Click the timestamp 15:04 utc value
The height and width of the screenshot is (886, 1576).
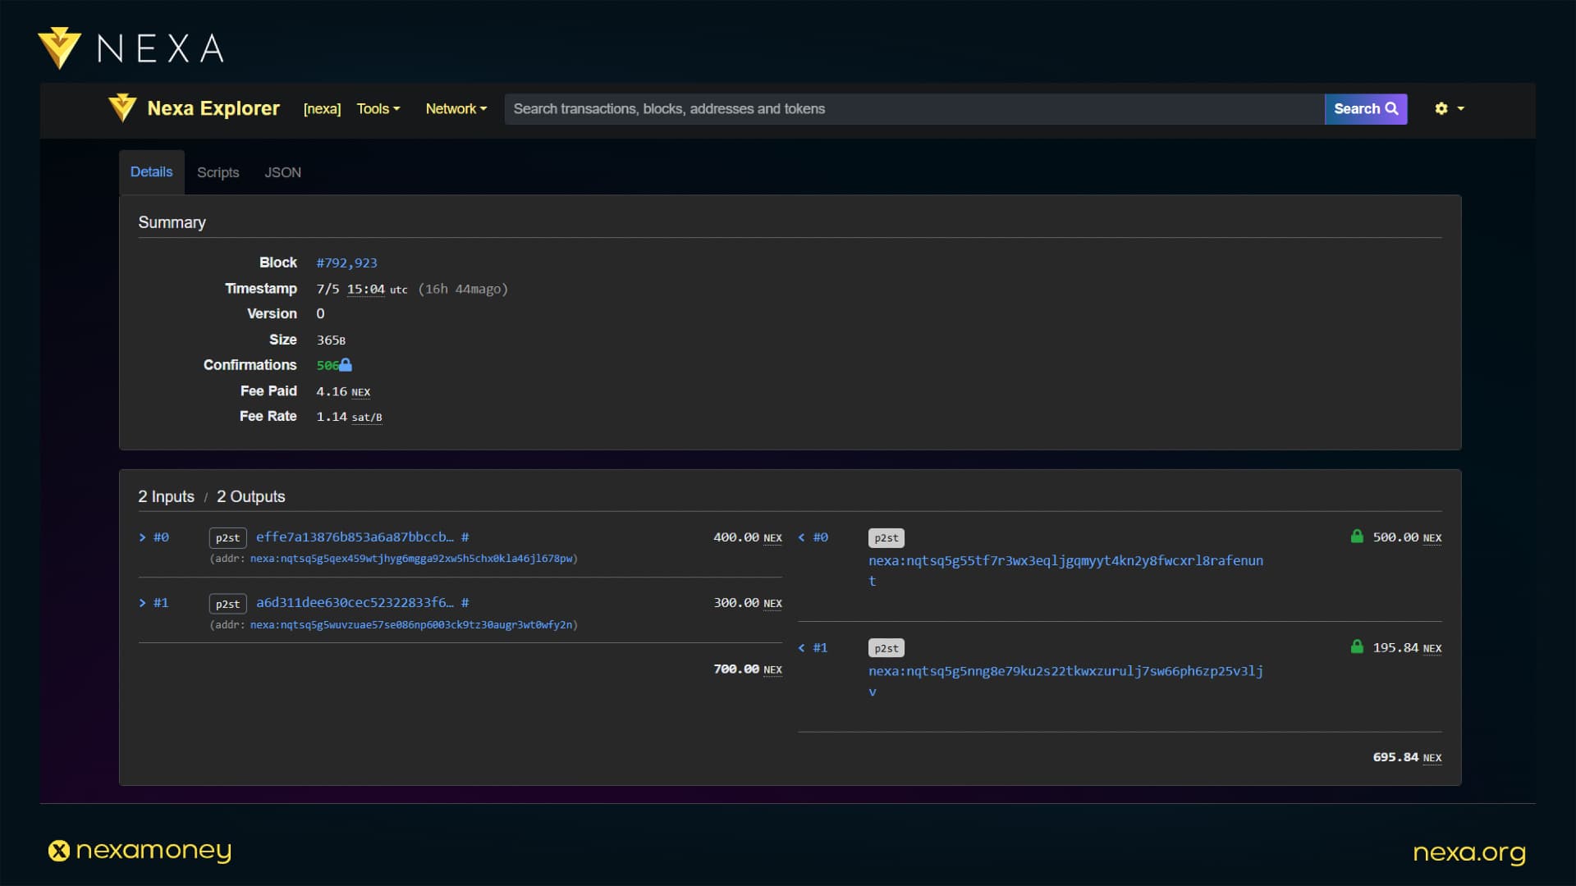click(x=377, y=290)
